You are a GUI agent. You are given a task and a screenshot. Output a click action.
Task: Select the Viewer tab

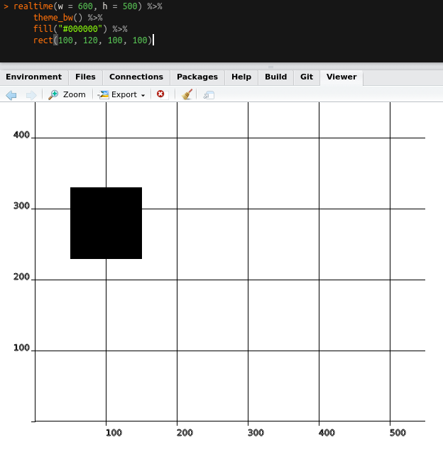coord(341,77)
